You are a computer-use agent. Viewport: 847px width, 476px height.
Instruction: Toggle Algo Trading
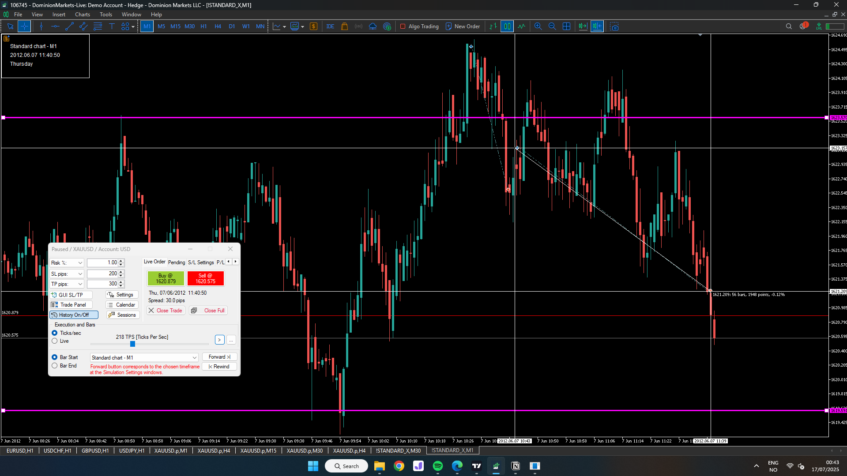click(419, 26)
